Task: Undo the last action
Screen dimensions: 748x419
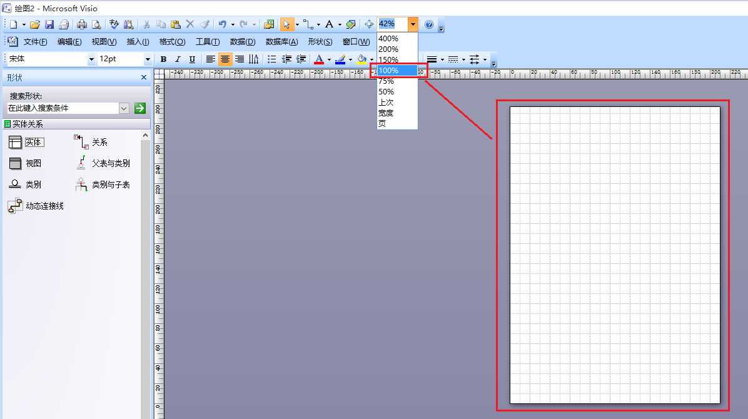Action: [222, 24]
